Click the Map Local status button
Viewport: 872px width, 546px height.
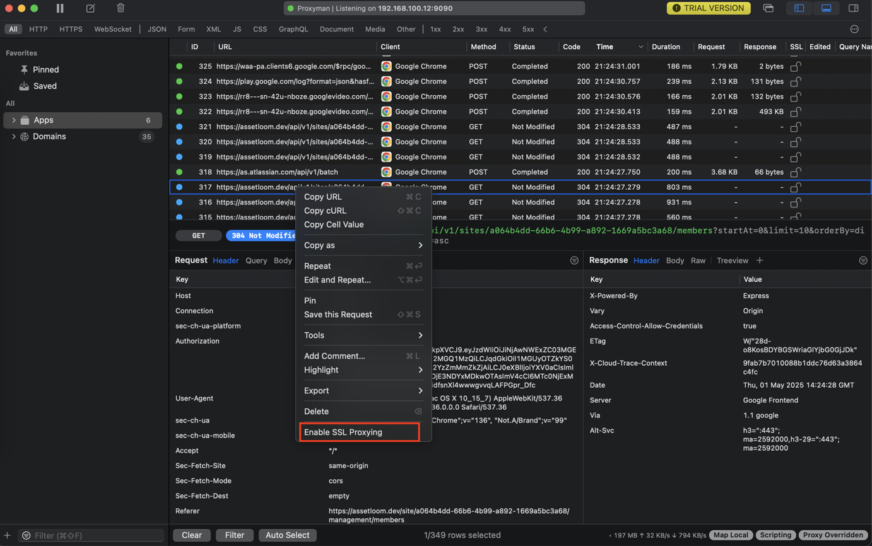(731, 535)
